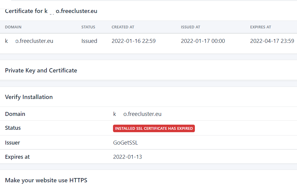Screen dimensions: 297x185
Task: Click the Certificate for domain heading
Action: [x=51, y=11]
